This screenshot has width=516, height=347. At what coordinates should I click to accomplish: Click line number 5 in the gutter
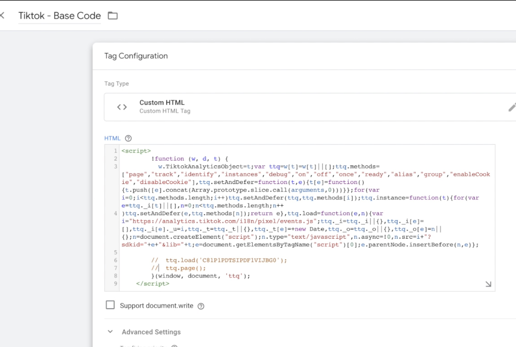click(x=116, y=253)
